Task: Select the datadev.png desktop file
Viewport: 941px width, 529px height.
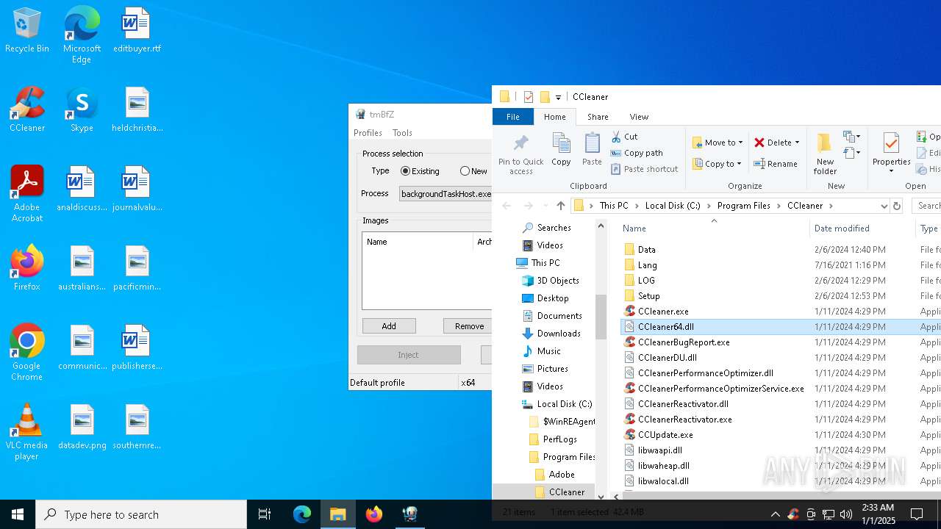Action: [82, 428]
